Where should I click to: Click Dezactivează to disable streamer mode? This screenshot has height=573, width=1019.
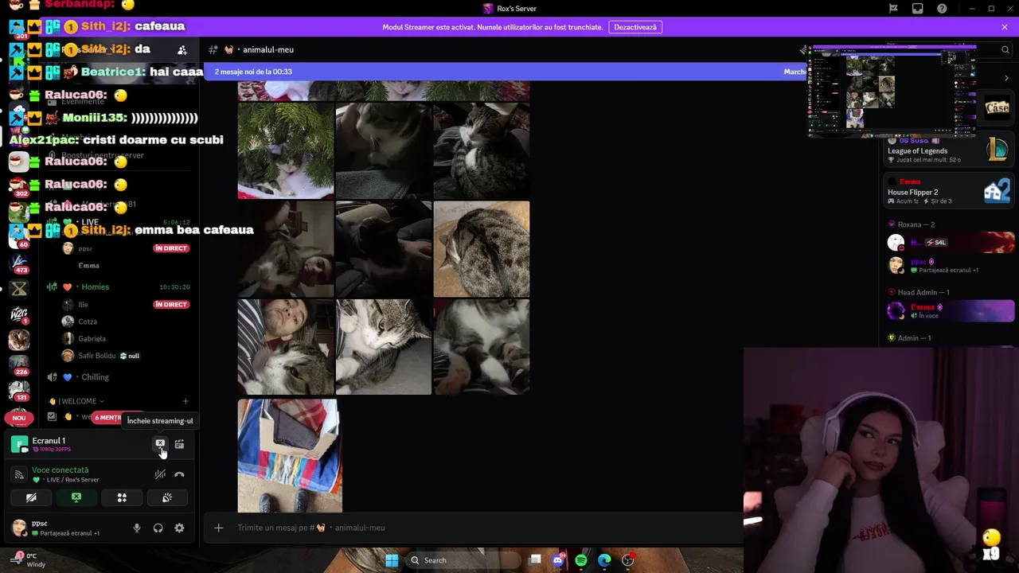tap(635, 27)
